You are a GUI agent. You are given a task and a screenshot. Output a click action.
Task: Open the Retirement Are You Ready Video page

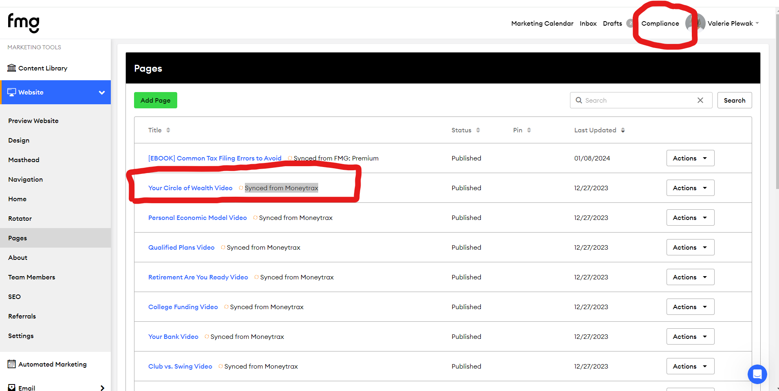coord(198,277)
